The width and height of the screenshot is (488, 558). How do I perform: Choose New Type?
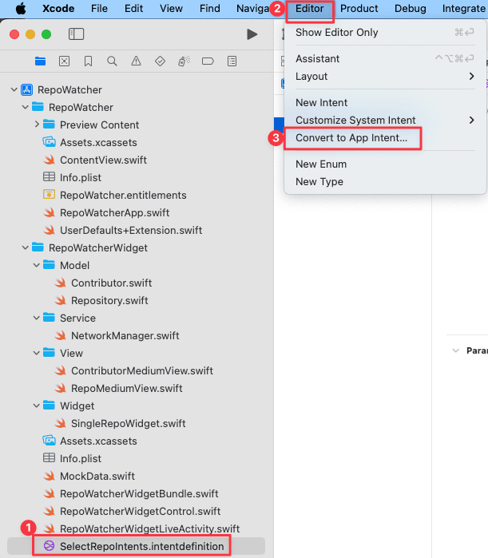point(385,182)
